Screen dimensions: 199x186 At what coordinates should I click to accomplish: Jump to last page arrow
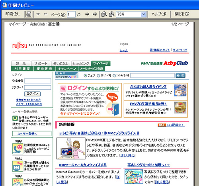pos(95,14)
